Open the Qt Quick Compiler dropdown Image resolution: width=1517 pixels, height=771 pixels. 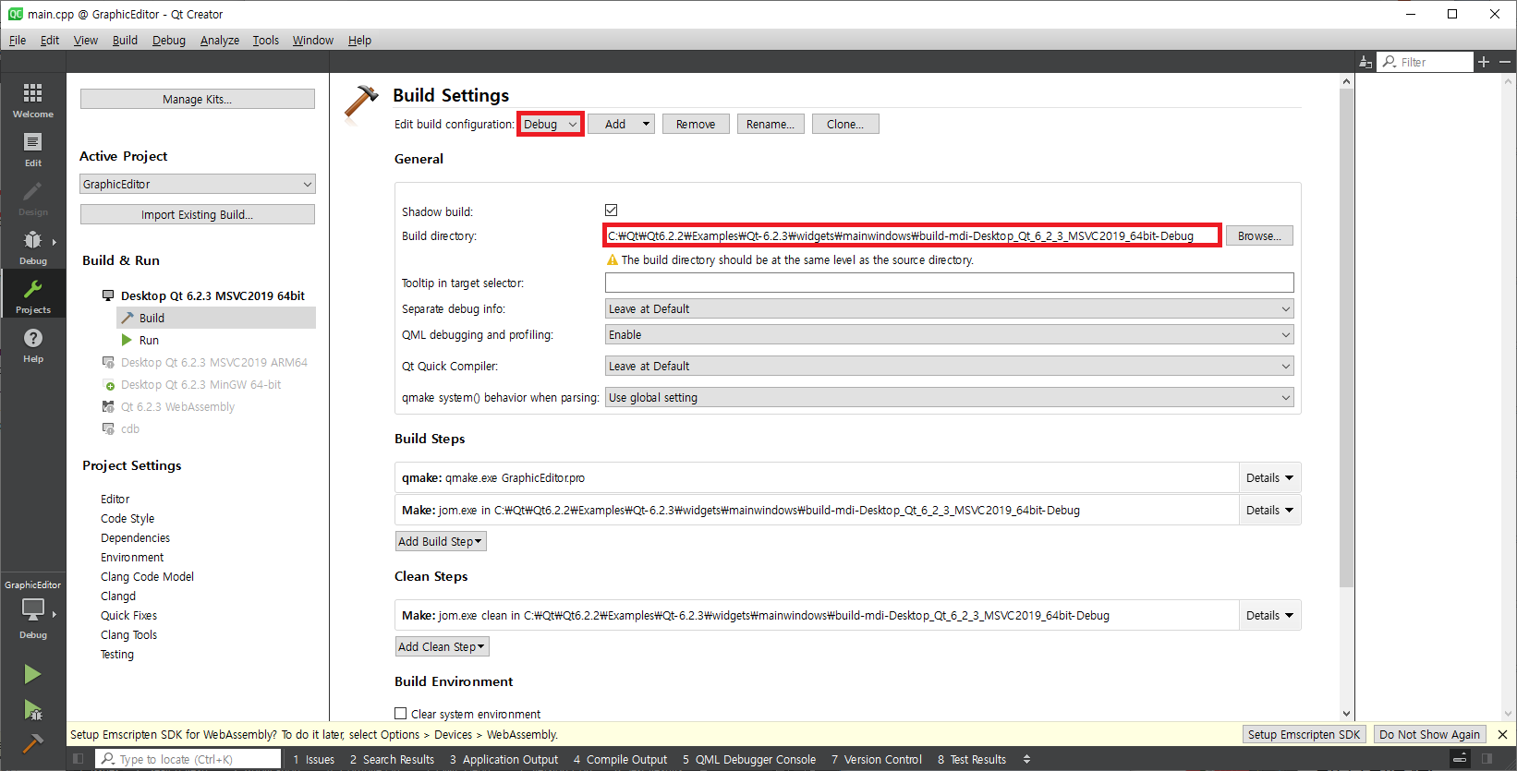coord(949,366)
